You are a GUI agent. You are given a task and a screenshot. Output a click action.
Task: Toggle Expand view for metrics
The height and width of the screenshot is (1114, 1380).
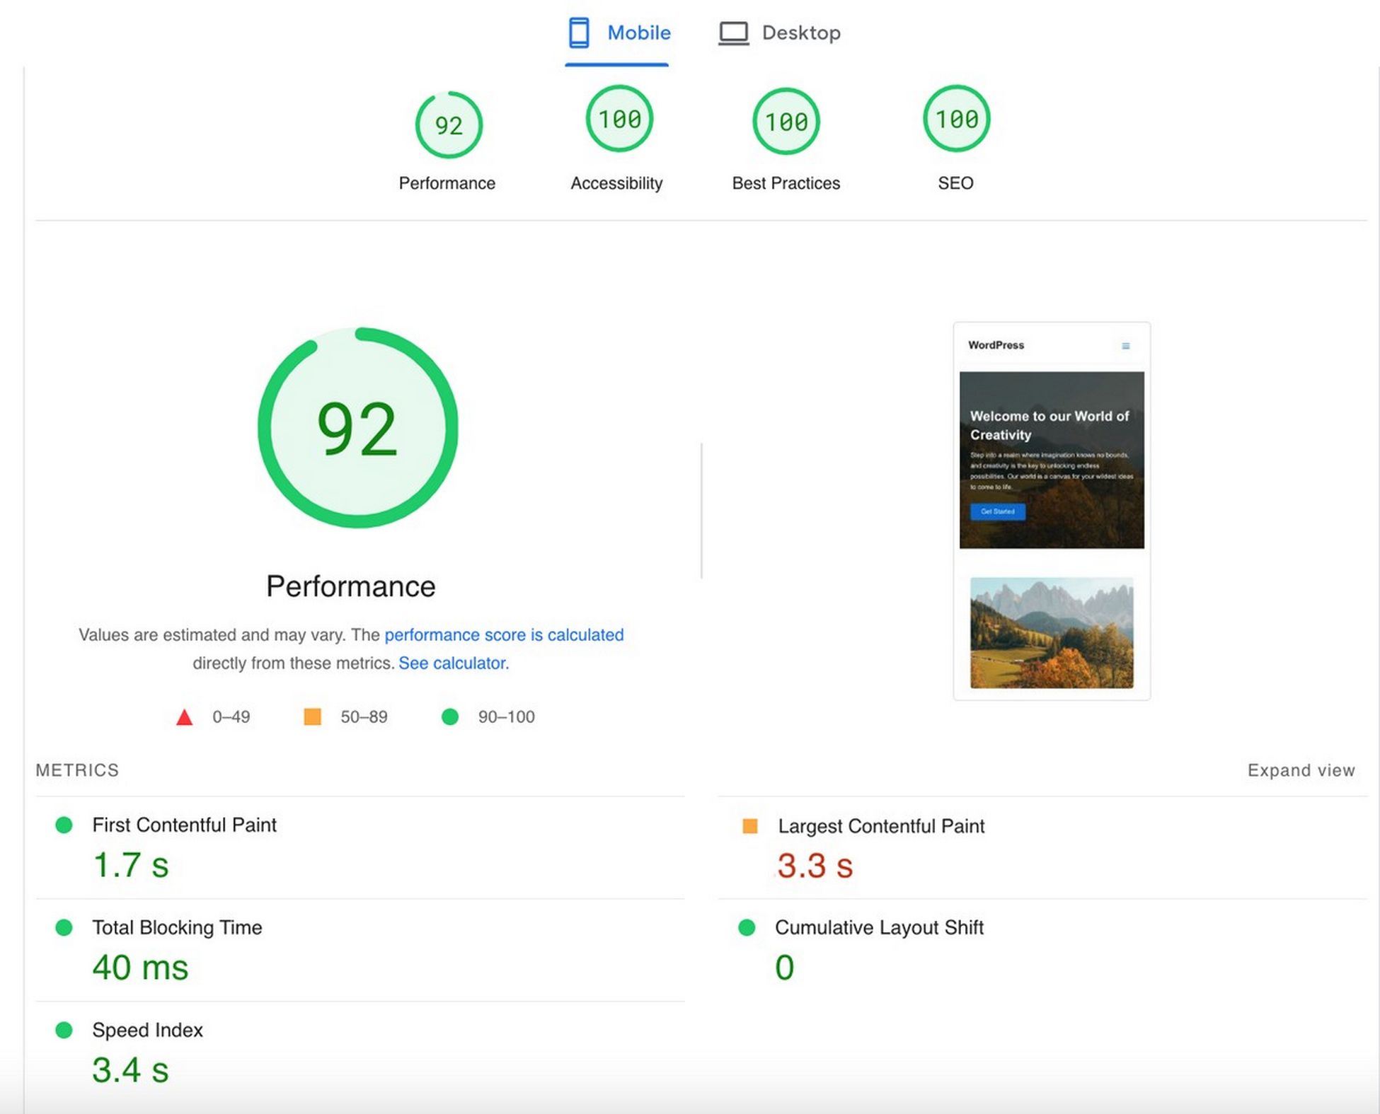click(1301, 770)
